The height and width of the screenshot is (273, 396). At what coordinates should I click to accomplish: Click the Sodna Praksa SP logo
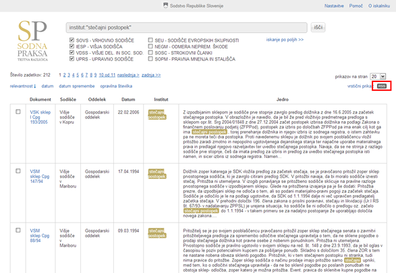point(32,40)
